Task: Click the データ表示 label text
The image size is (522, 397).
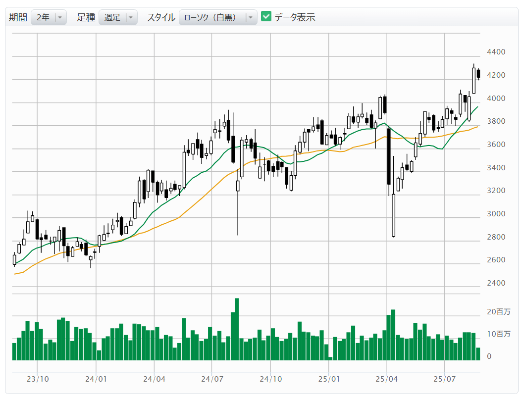Action: [295, 17]
